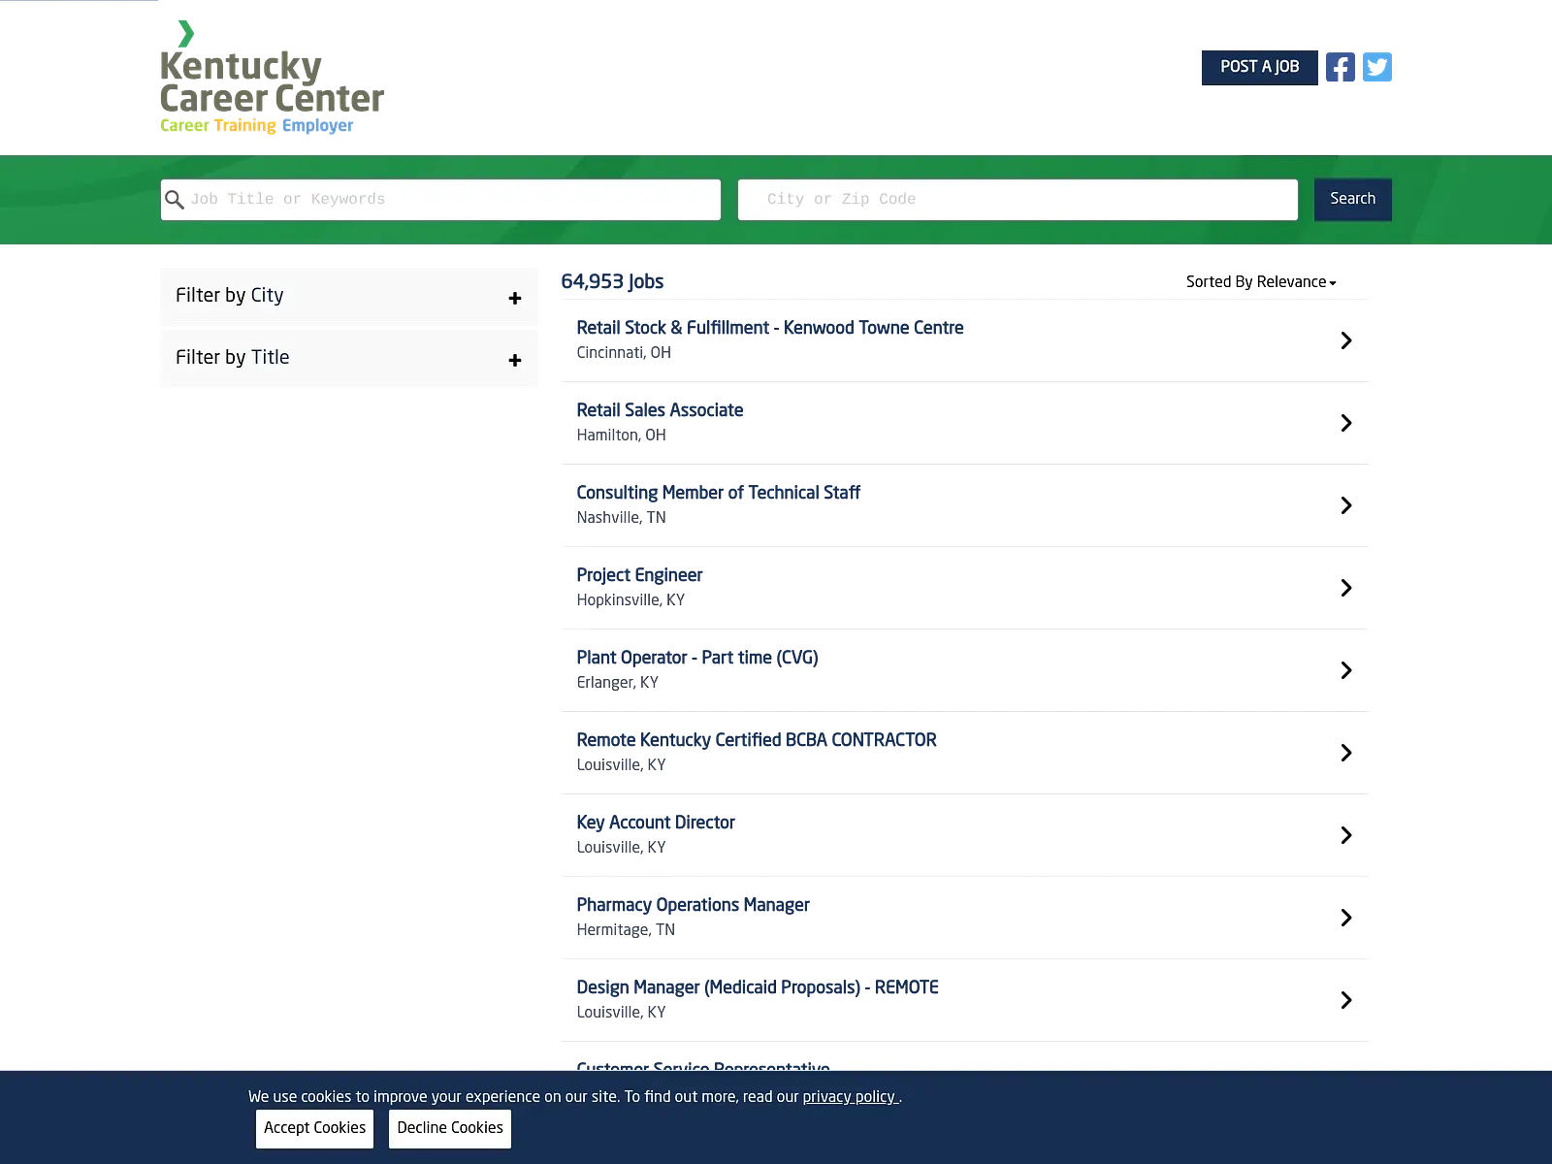Viewport: 1552px width, 1164px height.
Task: Open the Project Engineer job listing
Action: tap(639, 575)
